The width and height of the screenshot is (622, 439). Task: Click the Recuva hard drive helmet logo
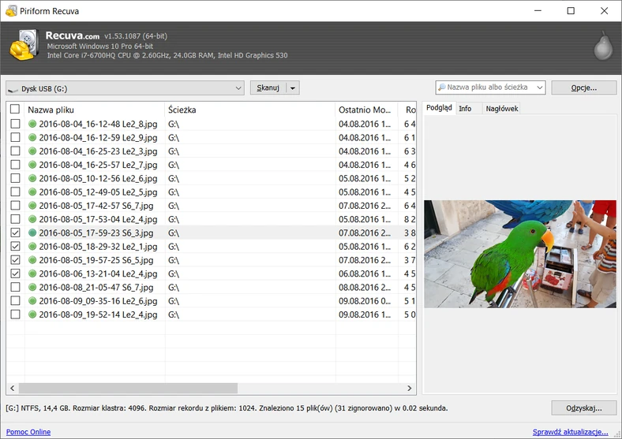point(24,45)
